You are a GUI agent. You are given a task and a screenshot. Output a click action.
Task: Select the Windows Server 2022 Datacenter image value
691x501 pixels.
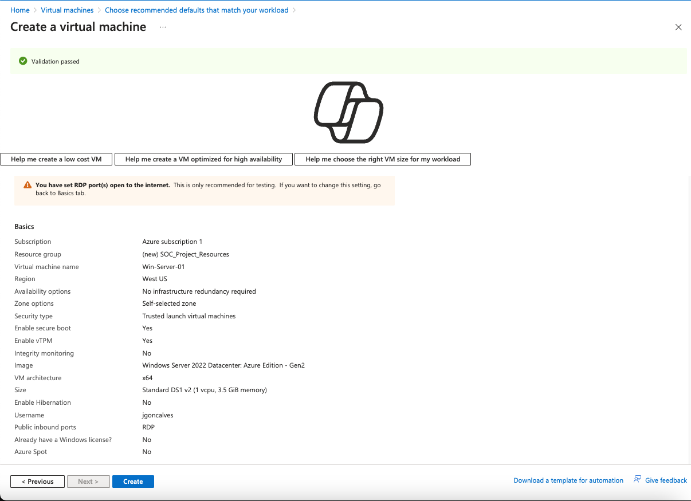[x=223, y=365]
